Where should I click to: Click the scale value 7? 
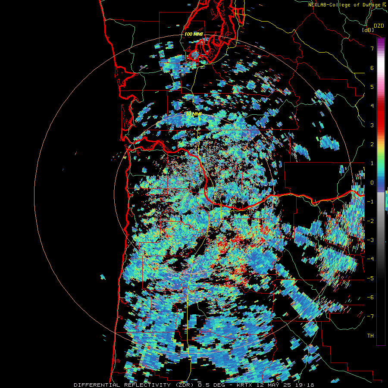[x=372, y=48]
